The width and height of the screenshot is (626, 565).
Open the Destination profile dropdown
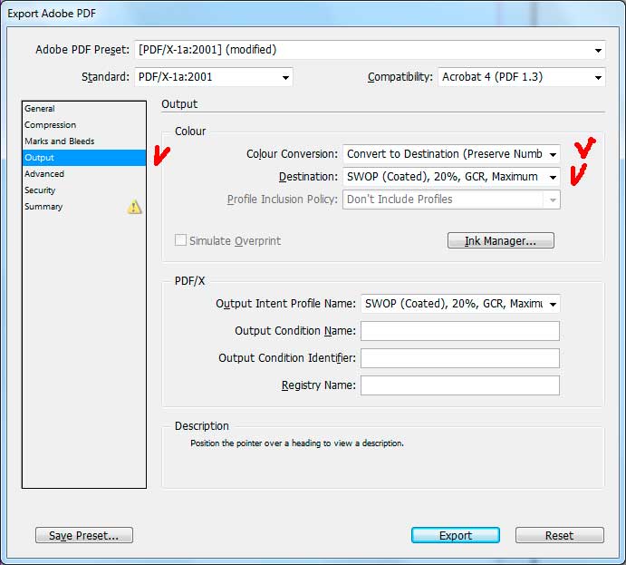451,177
